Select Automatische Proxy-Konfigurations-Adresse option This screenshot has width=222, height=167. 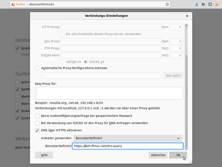click(37, 68)
